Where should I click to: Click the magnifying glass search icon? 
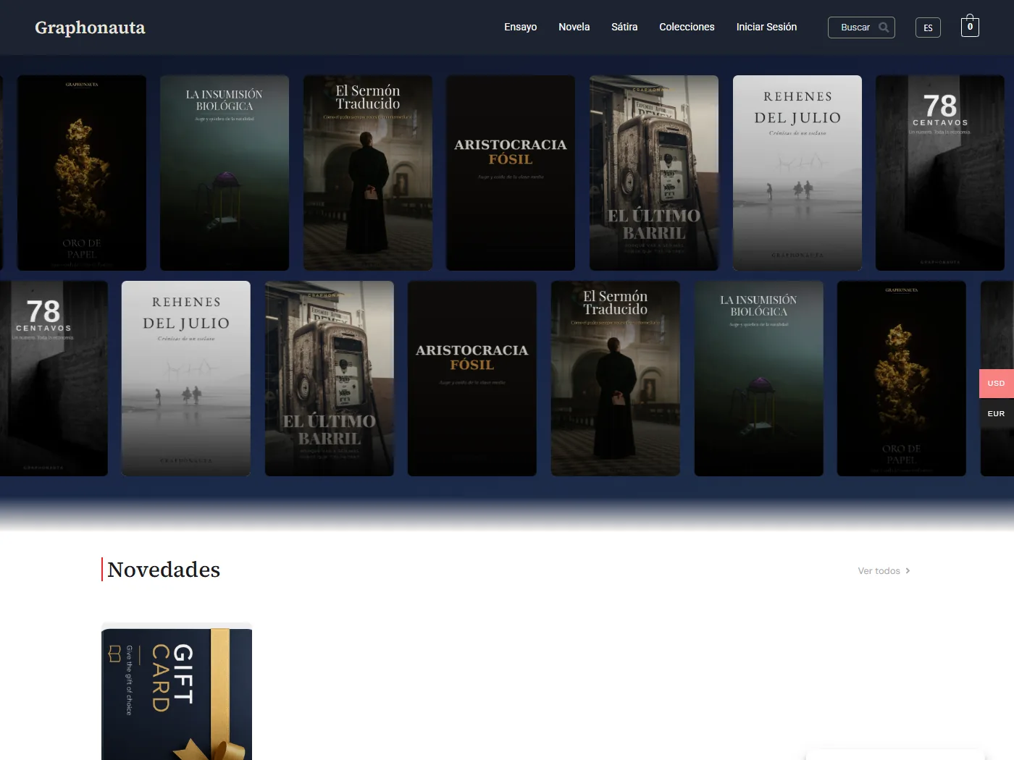[884, 28]
